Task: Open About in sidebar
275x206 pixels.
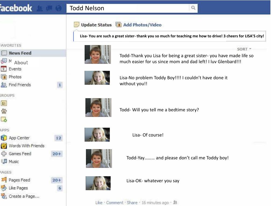Action: (x=21, y=62)
